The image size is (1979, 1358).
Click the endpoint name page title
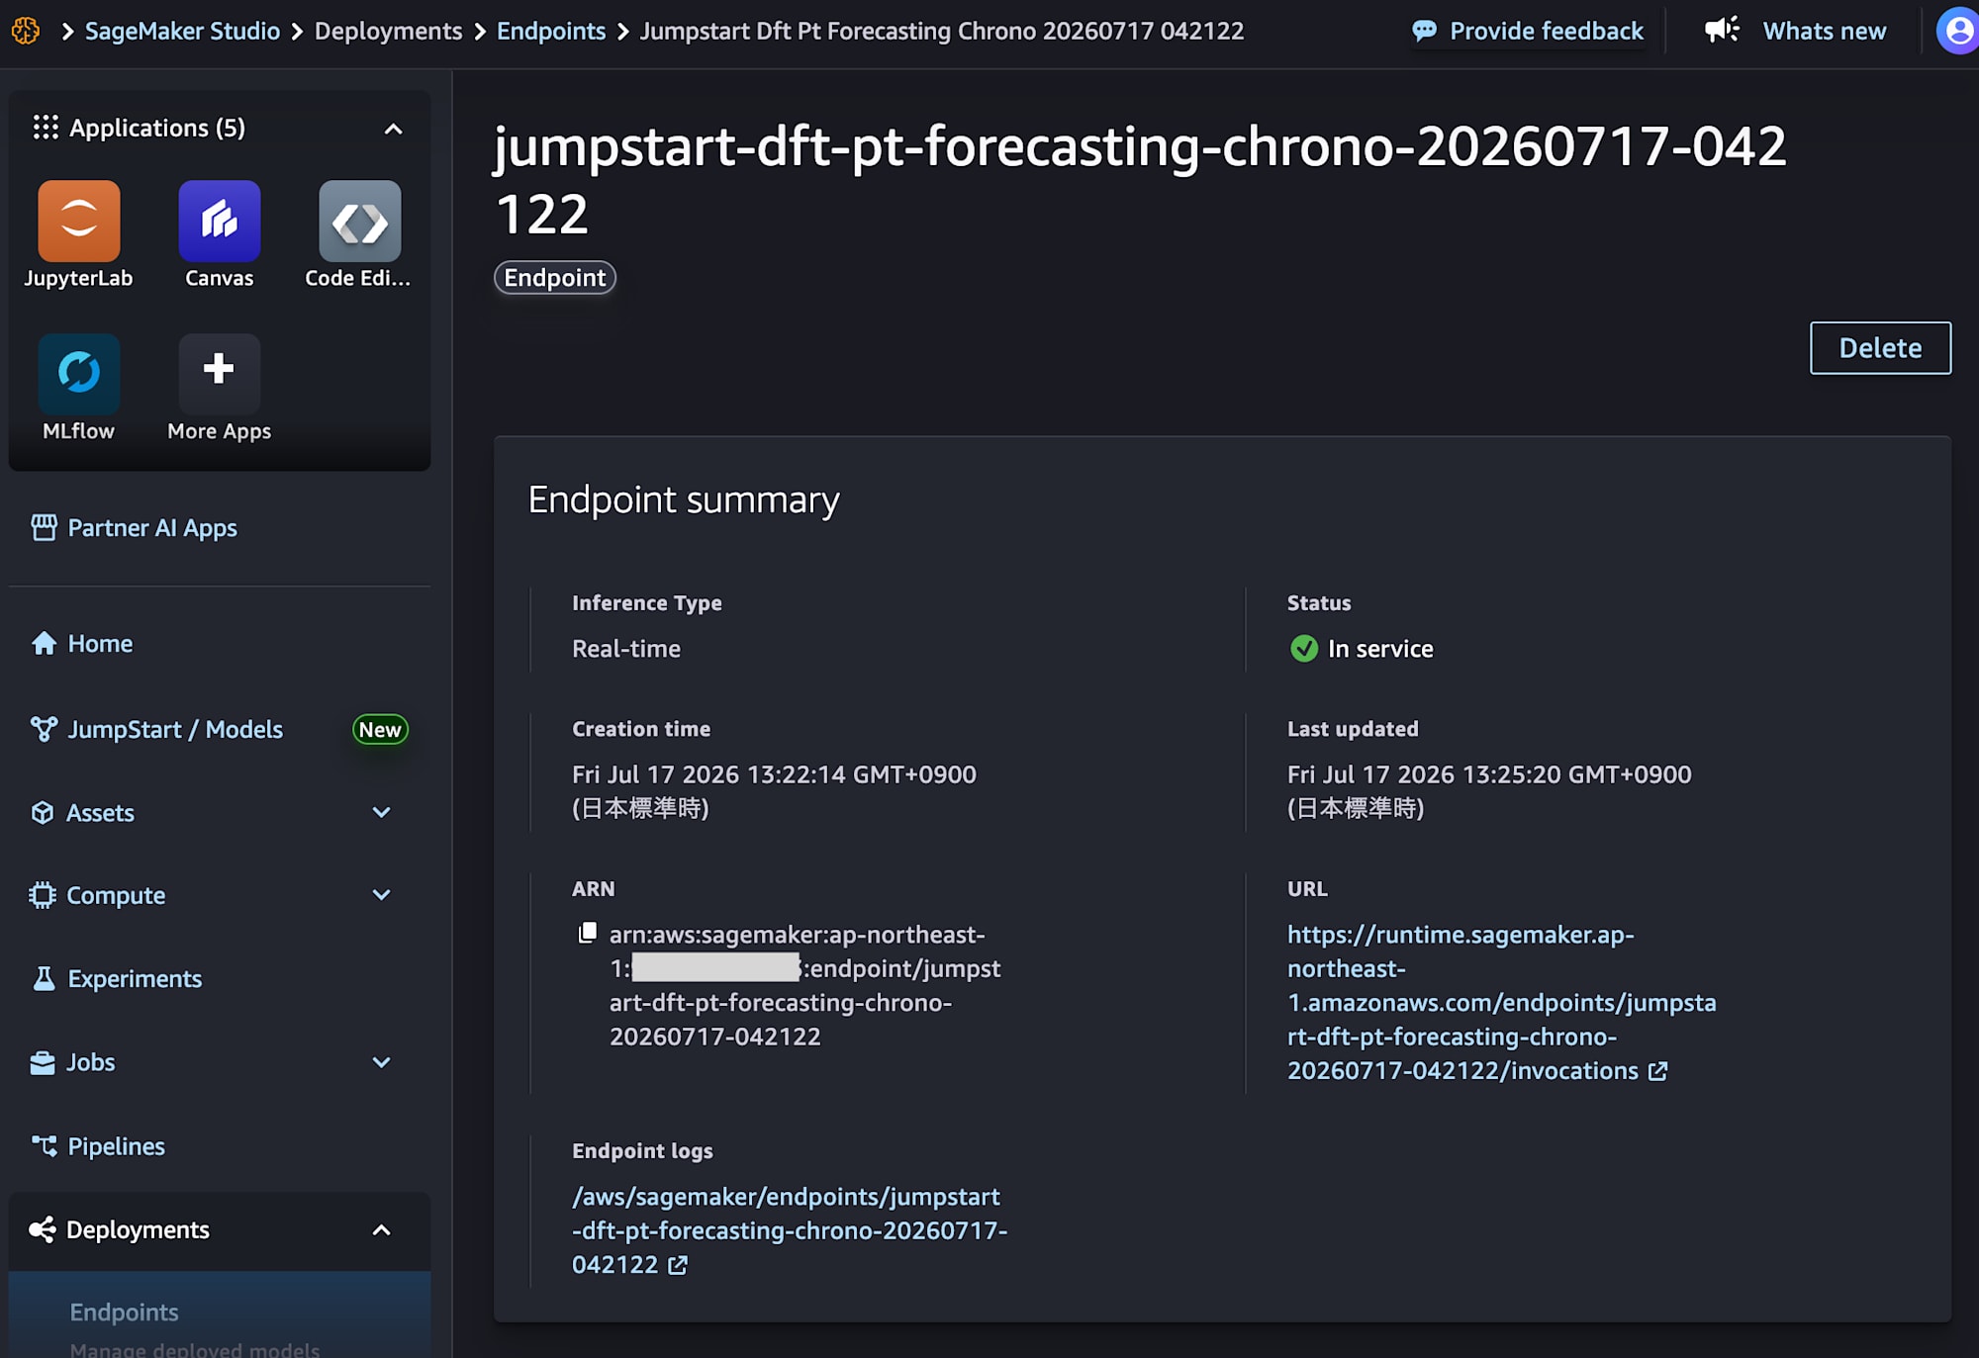click(1140, 180)
